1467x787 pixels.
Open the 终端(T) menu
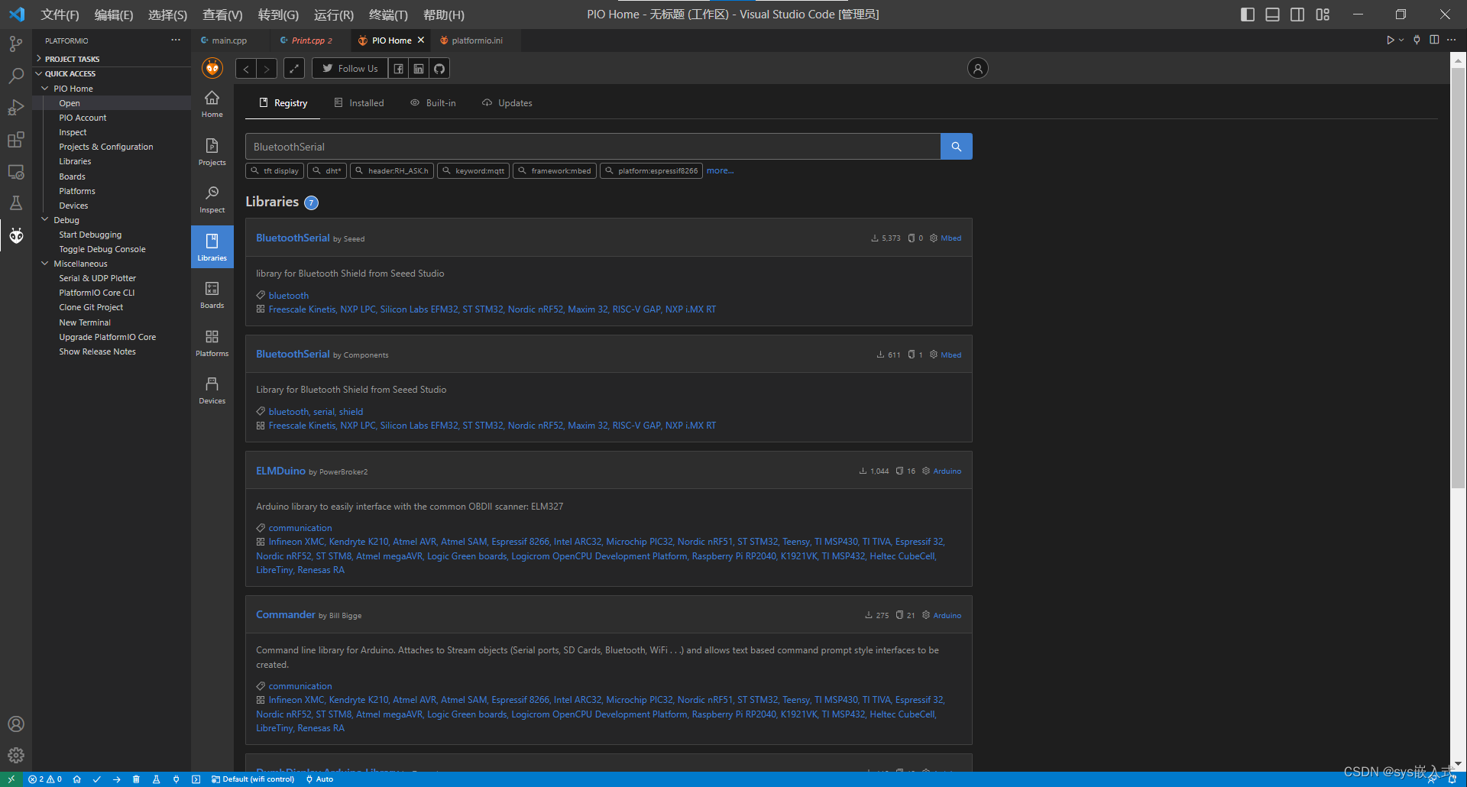[x=388, y=15]
